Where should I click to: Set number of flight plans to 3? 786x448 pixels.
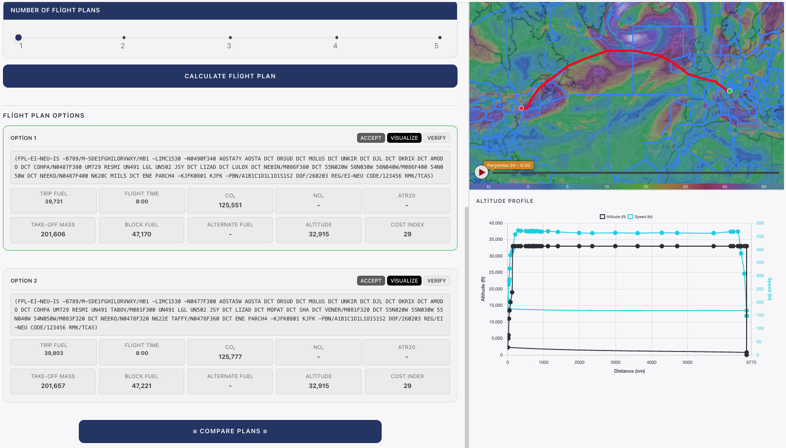point(230,37)
